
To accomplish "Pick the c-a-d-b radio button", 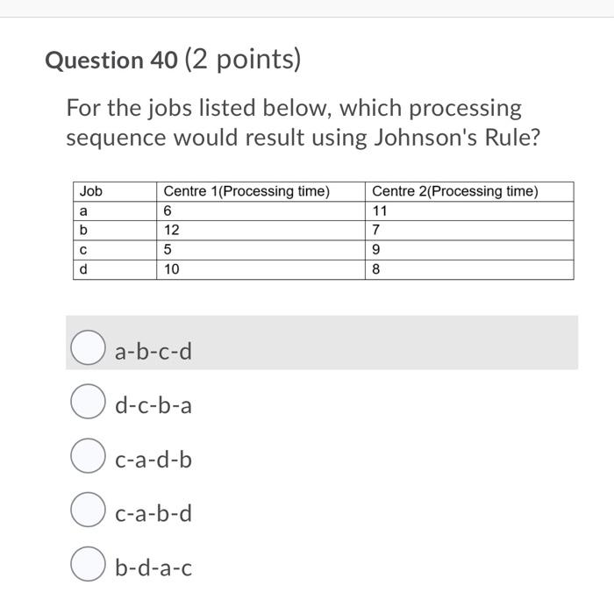I will point(88,455).
